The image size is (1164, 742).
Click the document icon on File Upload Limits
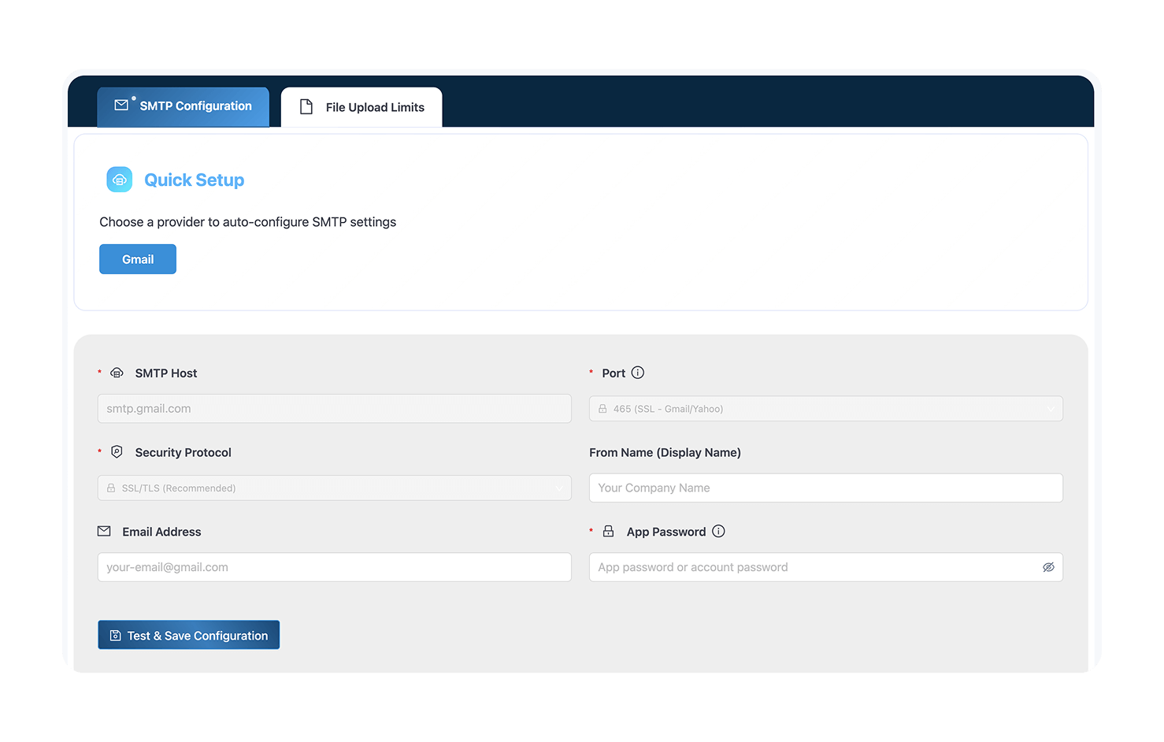point(306,107)
